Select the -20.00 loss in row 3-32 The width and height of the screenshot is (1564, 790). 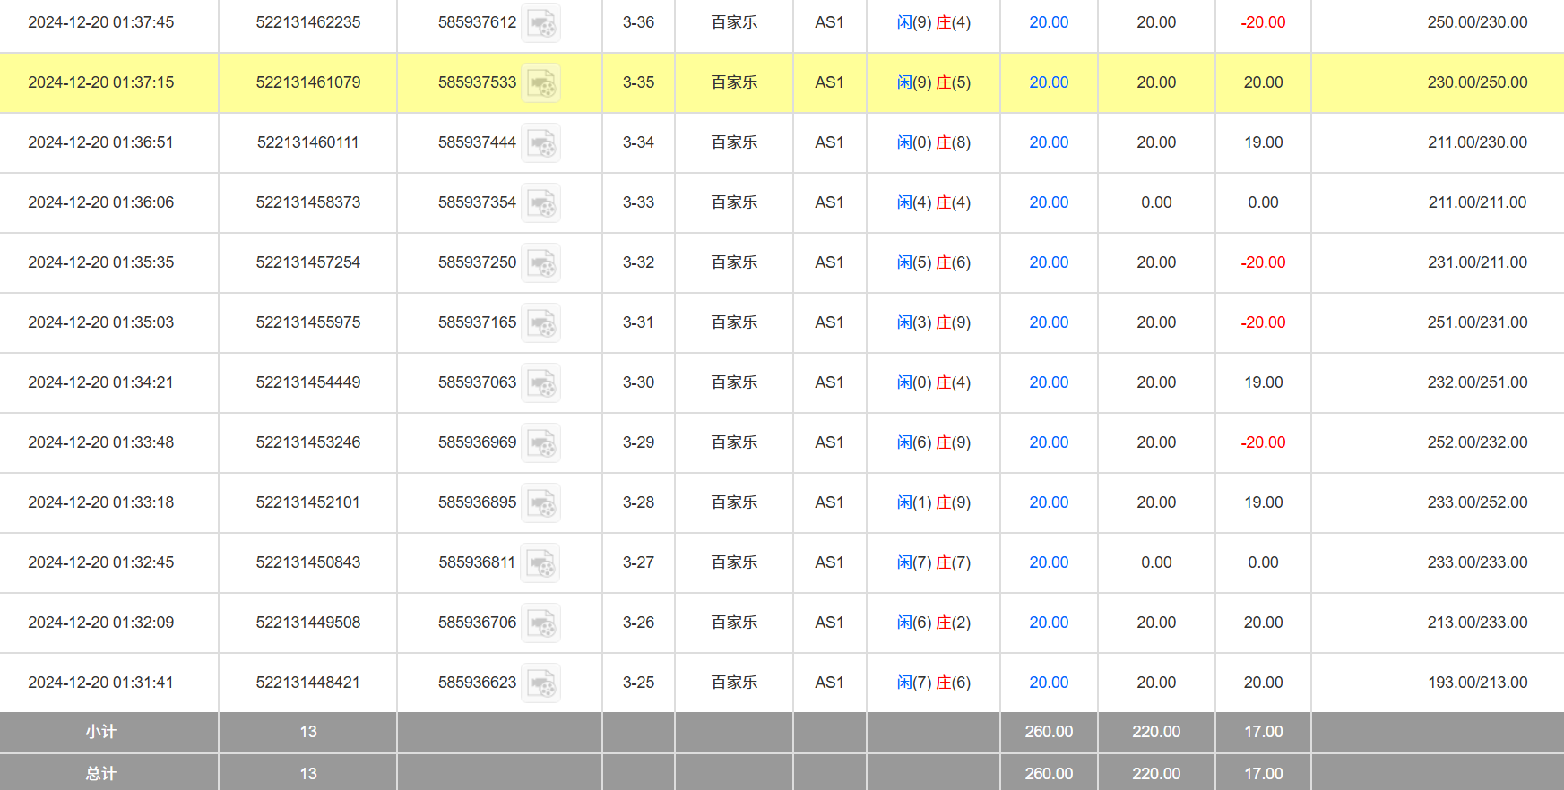(x=1262, y=262)
